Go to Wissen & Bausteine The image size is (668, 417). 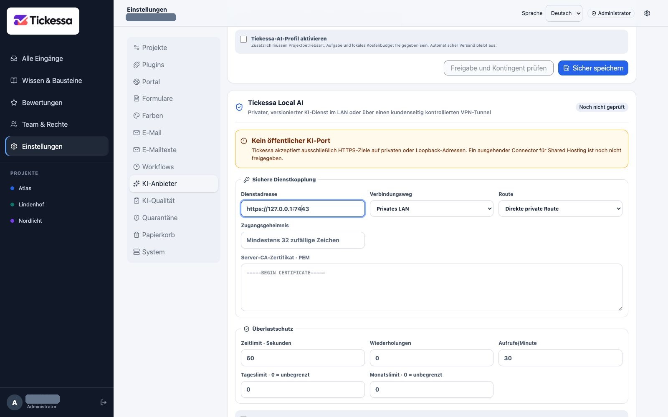point(57,80)
